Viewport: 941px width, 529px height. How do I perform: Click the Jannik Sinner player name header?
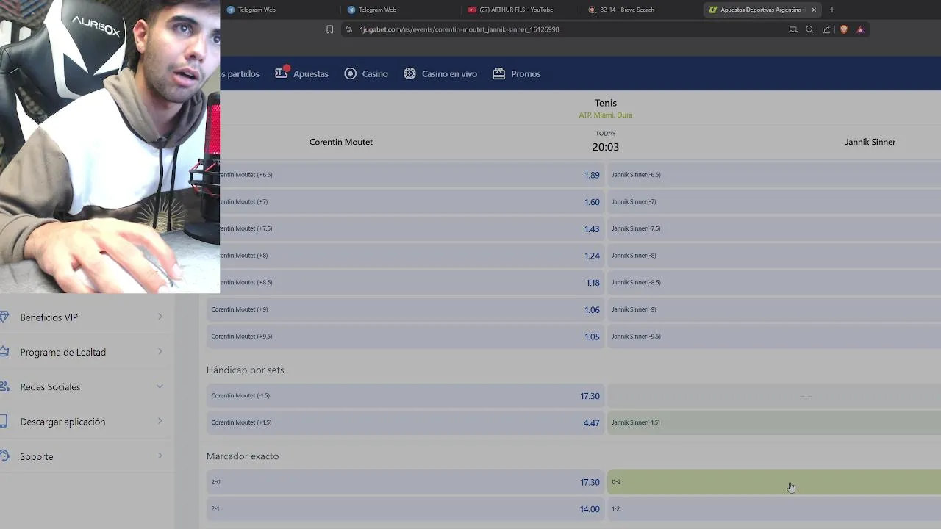point(870,142)
